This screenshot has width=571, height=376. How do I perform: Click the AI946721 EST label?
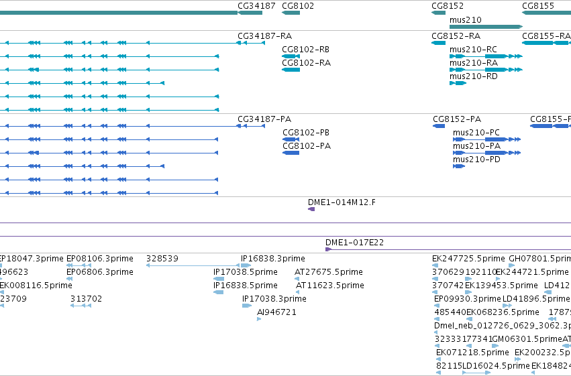click(276, 313)
